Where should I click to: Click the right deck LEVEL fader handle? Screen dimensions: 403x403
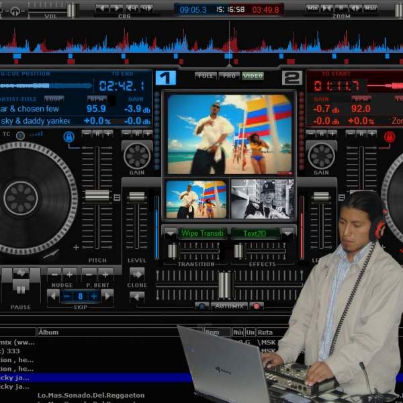point(321,197)
